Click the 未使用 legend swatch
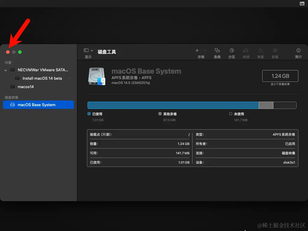Screen dimensions: 308x231 (x=231, y=114)
